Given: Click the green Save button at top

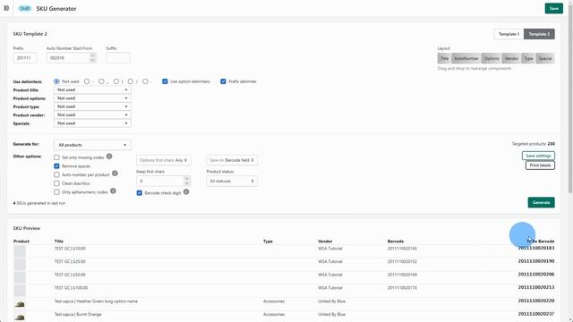Looking at the screenshot, I should point(553,8).
